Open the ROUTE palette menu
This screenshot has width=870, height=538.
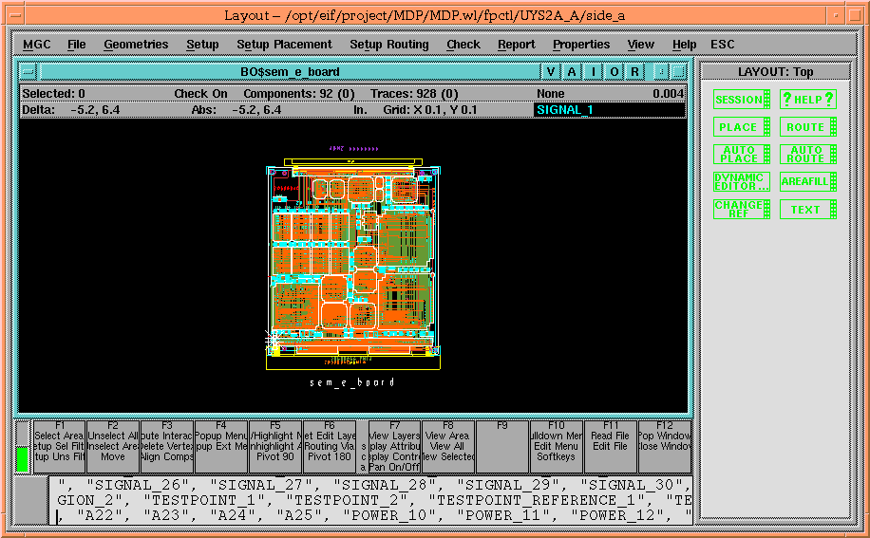coord(807,127)
